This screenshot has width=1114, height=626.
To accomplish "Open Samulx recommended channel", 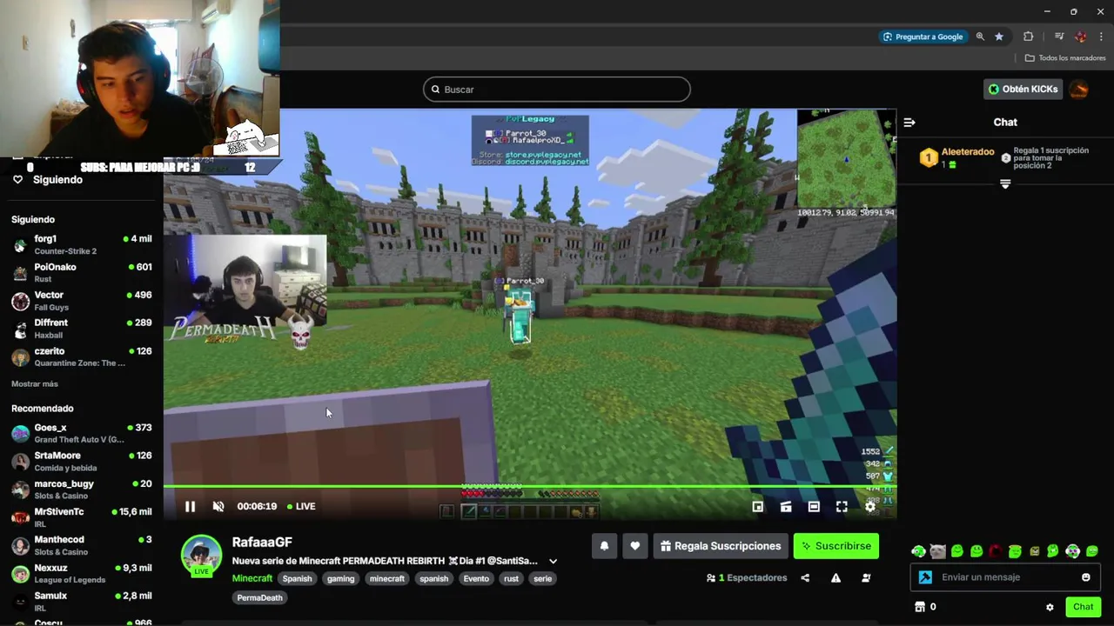I will 82,602.
